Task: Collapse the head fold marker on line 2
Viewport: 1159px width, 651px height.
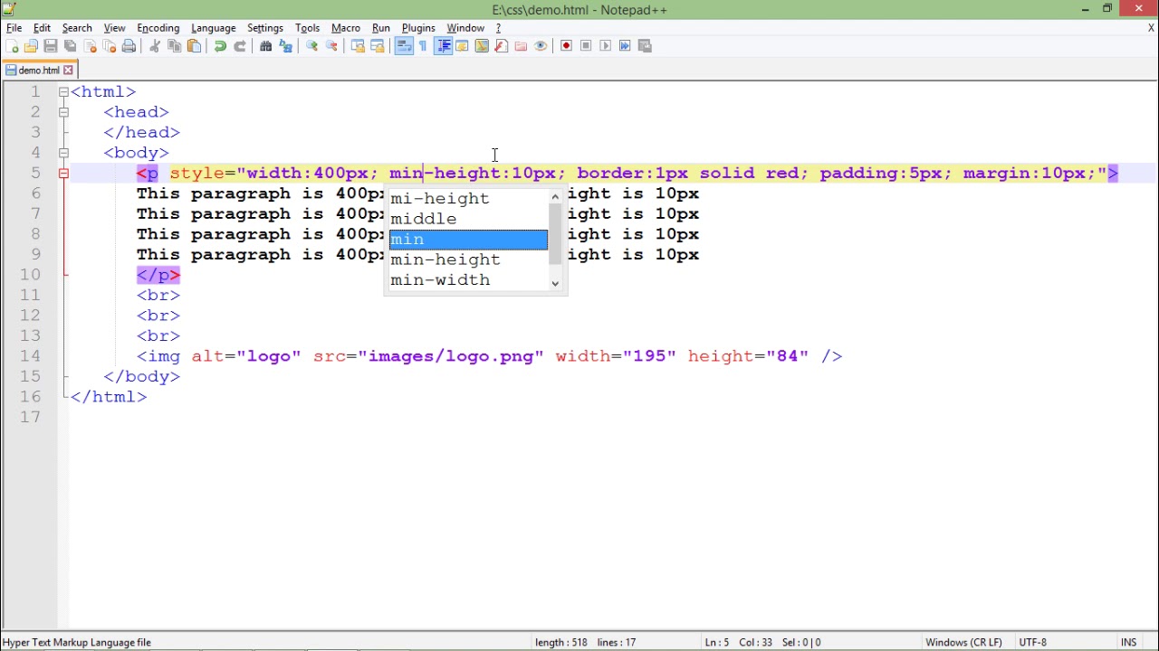Action: 63,112
